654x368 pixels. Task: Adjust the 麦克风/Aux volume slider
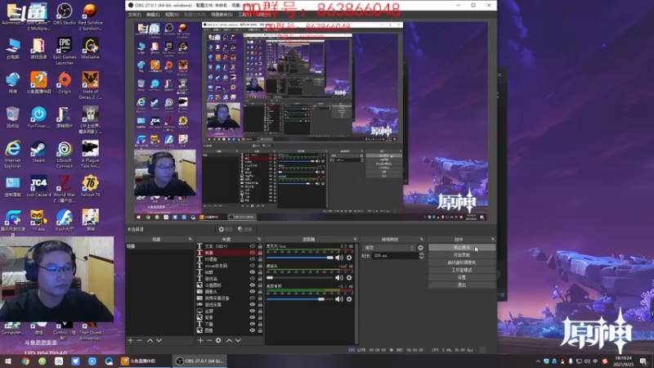300,258
